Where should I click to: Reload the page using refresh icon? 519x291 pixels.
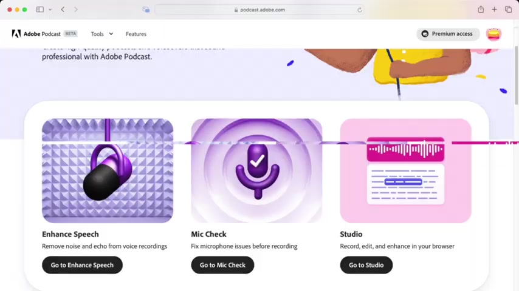pyautogui.click(x=359, y=10)
